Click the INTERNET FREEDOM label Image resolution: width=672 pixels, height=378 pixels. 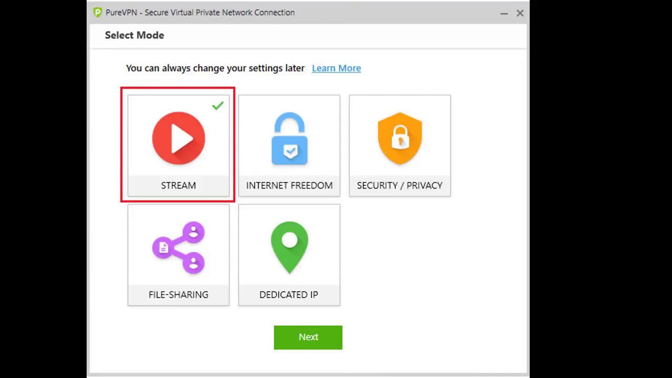289,185
